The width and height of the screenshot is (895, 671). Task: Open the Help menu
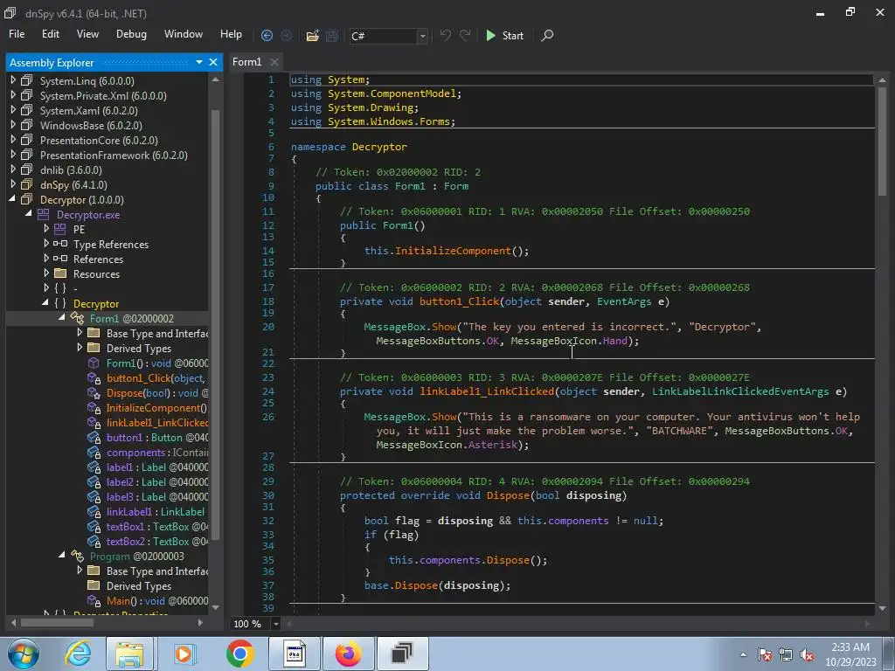point(231,34)
